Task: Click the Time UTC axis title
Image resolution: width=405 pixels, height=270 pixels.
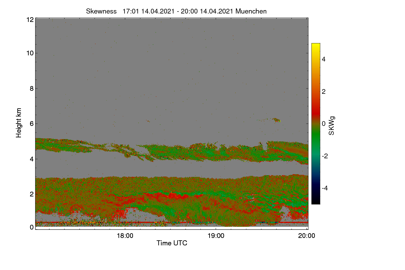Action: (172, 243)
